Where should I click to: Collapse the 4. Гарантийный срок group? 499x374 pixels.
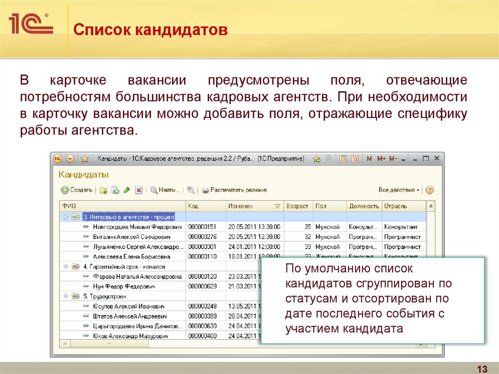tap(65, 267)
